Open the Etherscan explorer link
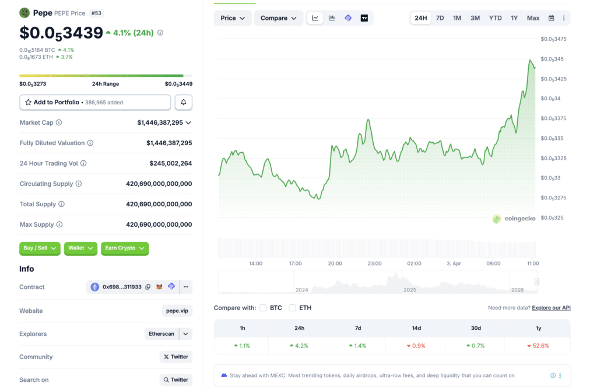 (161, 334)
